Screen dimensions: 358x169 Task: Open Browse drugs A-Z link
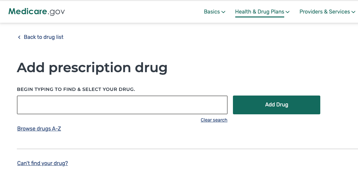(39, 128)
